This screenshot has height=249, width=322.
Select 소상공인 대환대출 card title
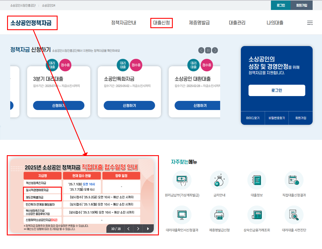tap(193, 79)
